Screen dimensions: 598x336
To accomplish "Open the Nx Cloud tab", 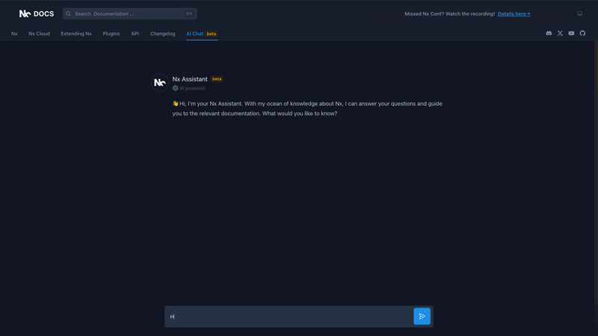I will tap(39, 34).
